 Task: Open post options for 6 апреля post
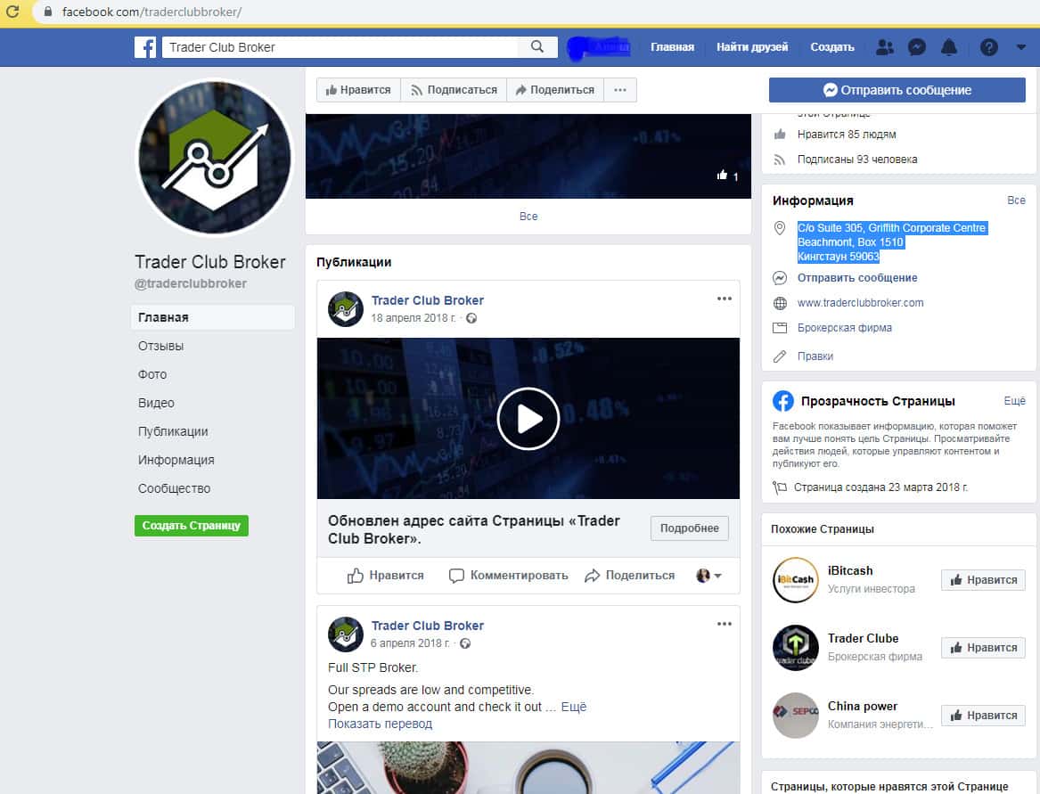tap(725, 624)
